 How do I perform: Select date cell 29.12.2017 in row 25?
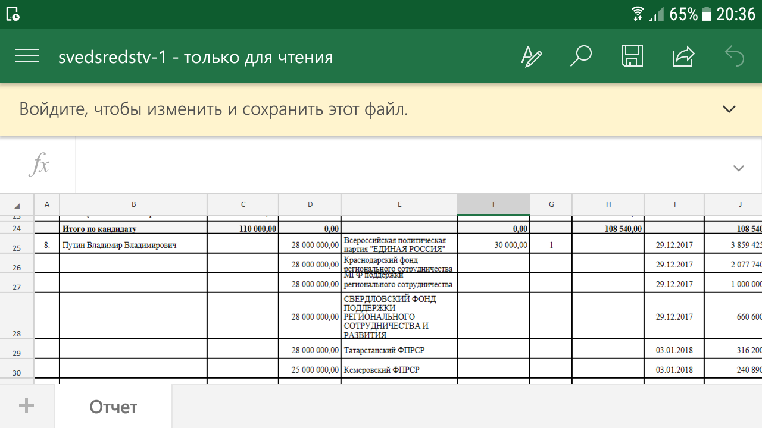pyautogui.click(x=674, y=244)
